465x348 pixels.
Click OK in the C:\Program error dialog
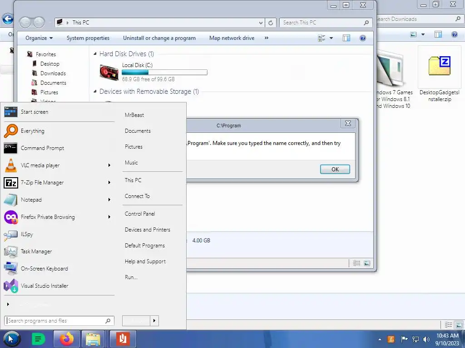pos(335,169)
